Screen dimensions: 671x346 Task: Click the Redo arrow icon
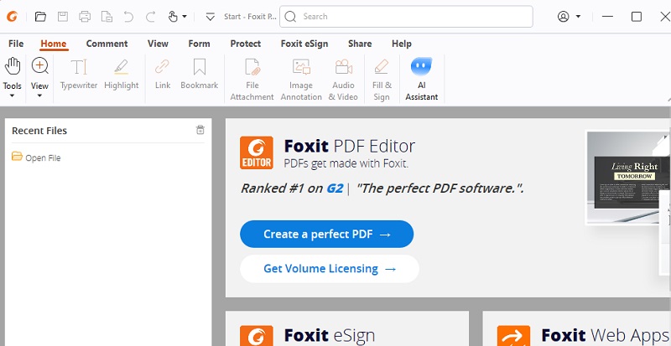pyautogui.click(x=150, y=17)
